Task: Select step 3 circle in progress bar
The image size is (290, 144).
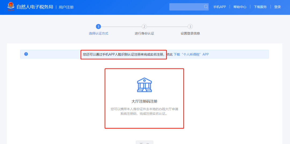Action: pyautogui.click(x=190, y=26)
